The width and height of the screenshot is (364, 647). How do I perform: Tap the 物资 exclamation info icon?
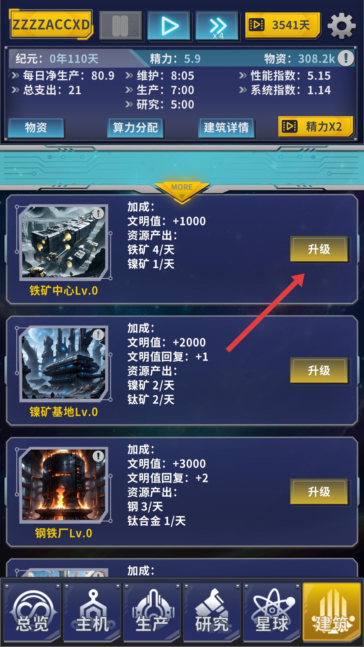346,58
